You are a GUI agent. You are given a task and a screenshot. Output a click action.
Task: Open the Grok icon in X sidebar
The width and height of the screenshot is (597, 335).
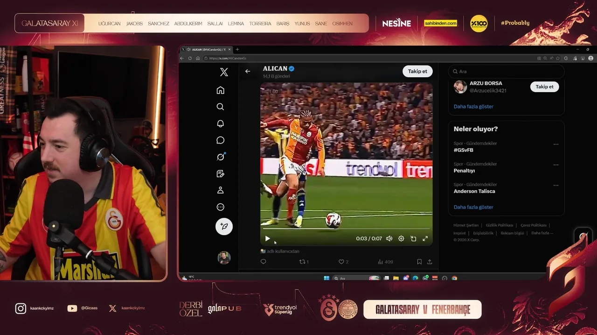pos(221,157)
